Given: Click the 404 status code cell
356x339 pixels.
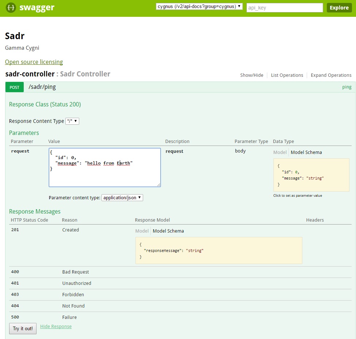Looking at the screenshot, I should point(15,306).
